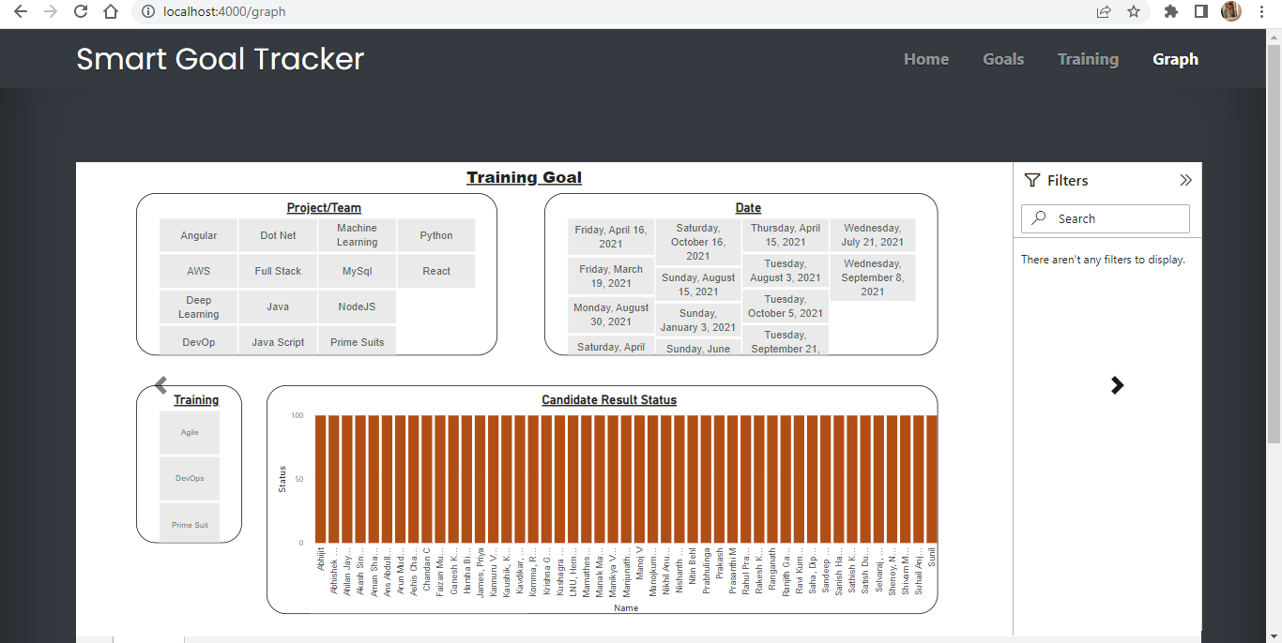The width and height of the screenshot is (1282, 643).
Task: Toggle the Angular project filter
Action: tap(198, 235)
